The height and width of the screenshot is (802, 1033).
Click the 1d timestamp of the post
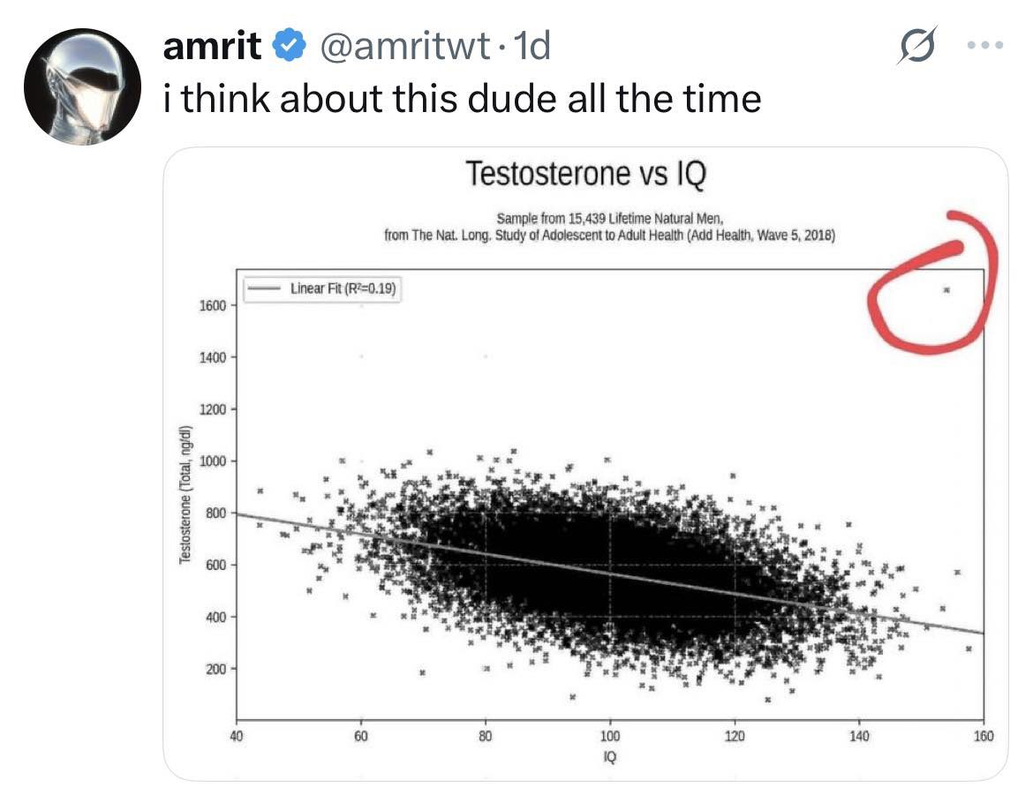point(531,45)
